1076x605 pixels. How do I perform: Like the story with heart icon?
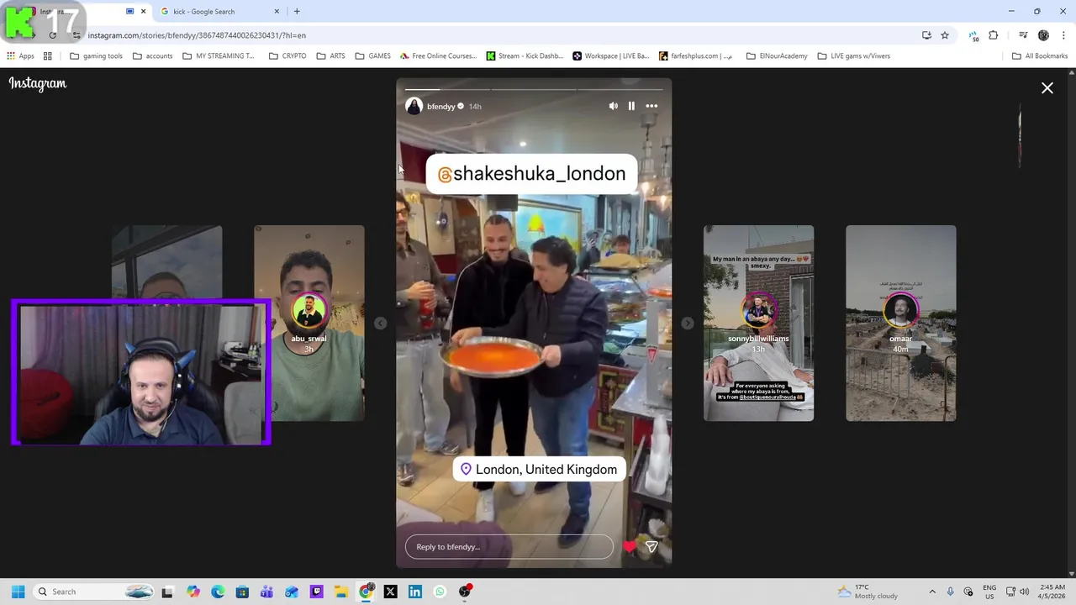(630, 547)
